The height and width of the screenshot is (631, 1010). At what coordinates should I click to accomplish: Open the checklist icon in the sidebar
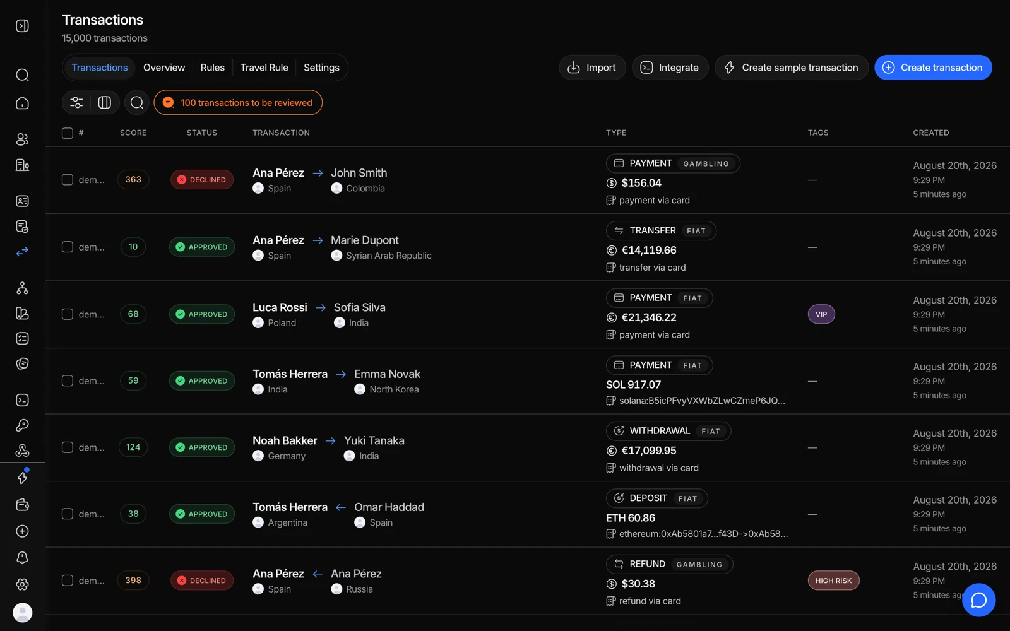point(22,338)
